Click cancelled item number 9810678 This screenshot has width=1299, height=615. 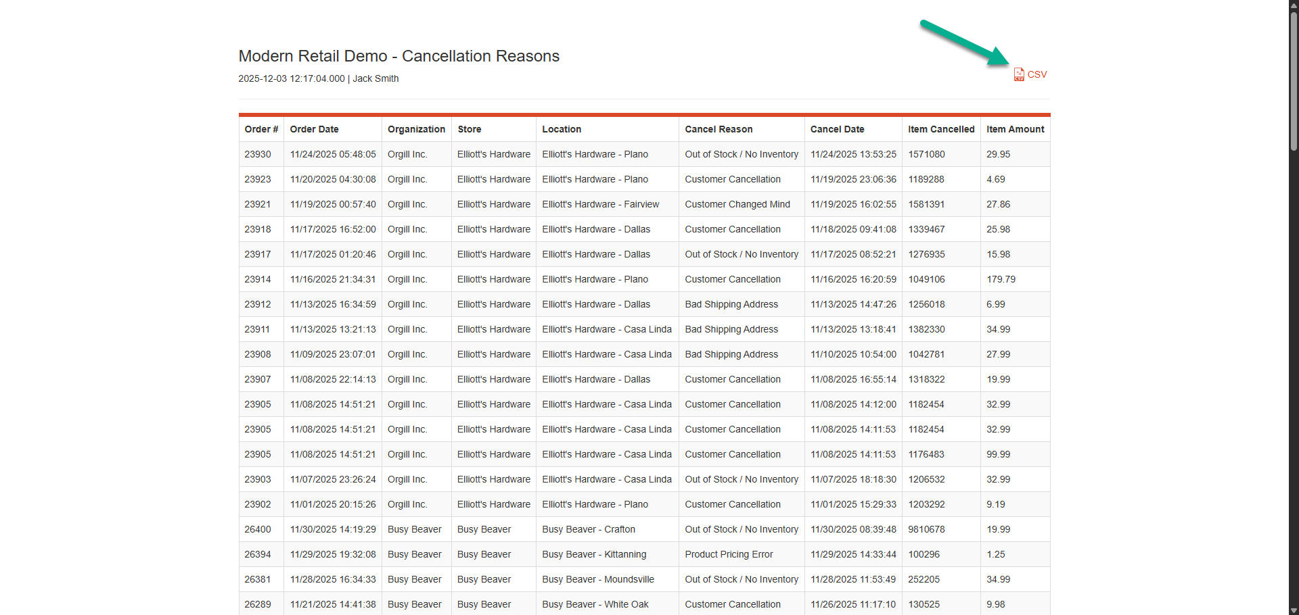coord(926,529)
